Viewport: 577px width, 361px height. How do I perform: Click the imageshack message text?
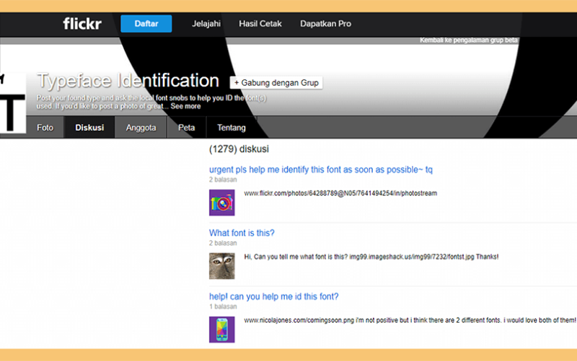pyautogui.click(x=371, y=257)
